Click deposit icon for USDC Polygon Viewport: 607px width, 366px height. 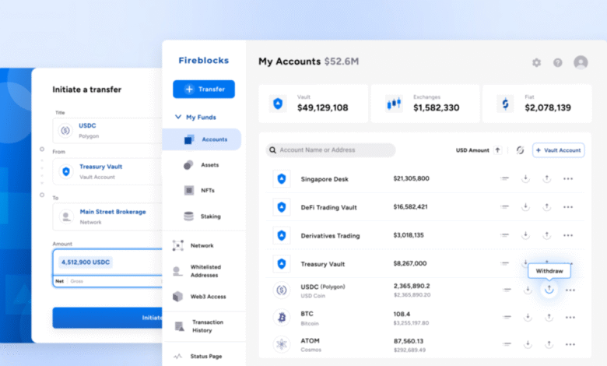click(x=528, y=290)
